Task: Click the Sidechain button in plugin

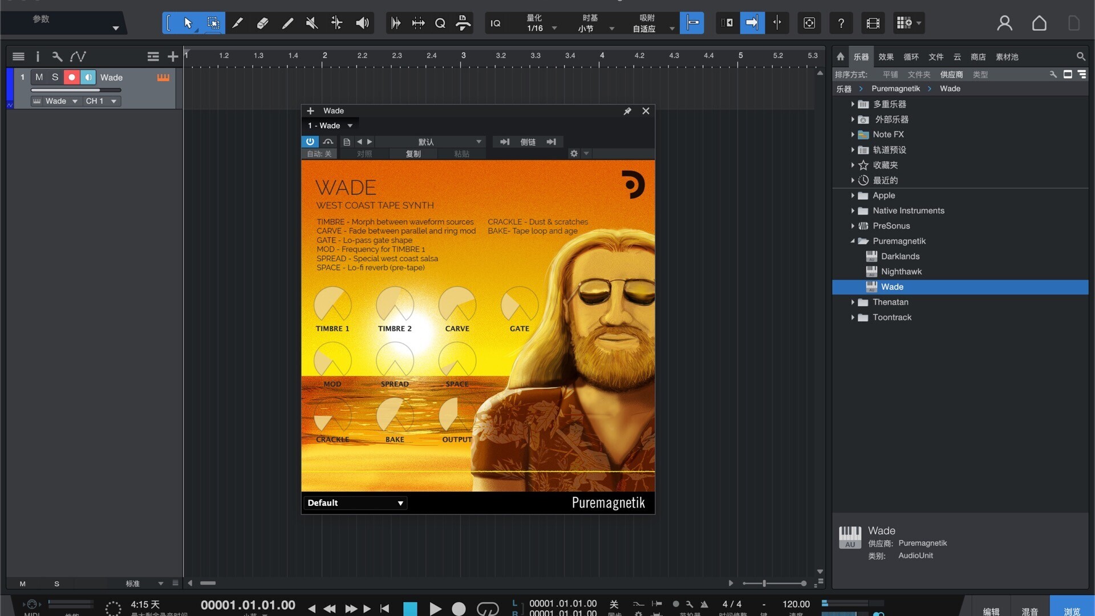Action: coord(528,141)
